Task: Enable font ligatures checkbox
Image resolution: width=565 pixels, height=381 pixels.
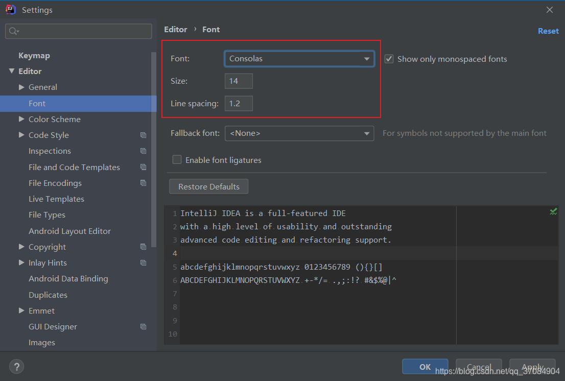Action: point(177,159)
